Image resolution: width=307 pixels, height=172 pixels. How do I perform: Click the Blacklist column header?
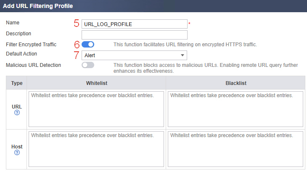(x=236, y=83)
